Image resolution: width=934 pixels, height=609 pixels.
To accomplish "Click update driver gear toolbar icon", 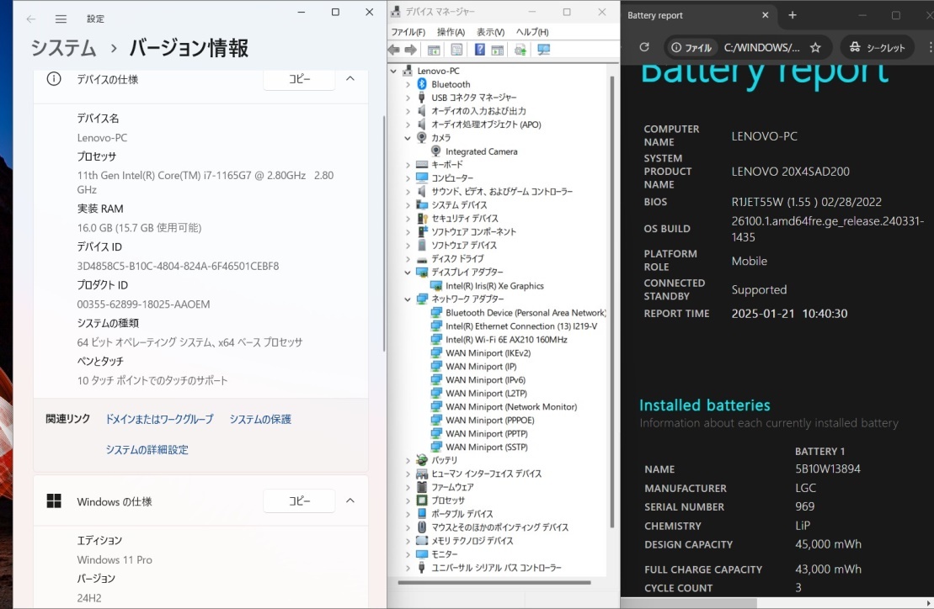I will [x=520, y=50].
